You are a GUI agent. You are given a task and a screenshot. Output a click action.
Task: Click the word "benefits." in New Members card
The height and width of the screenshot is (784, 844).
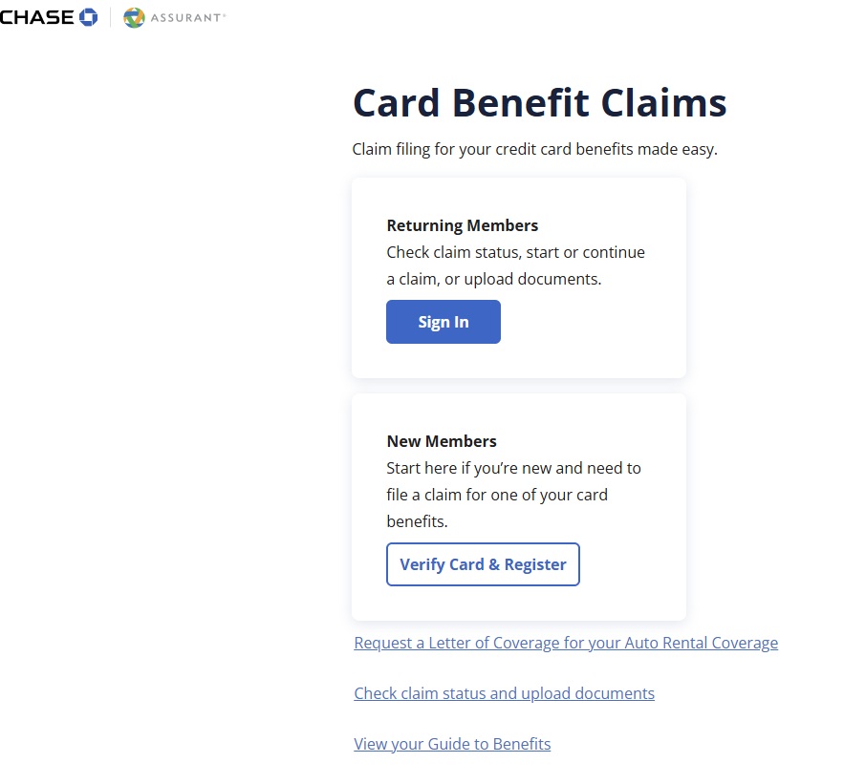pos(417,522)
